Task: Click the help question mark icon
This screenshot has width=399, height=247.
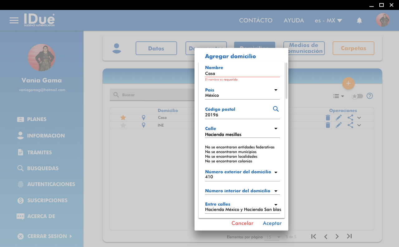Action: [369, 96]
